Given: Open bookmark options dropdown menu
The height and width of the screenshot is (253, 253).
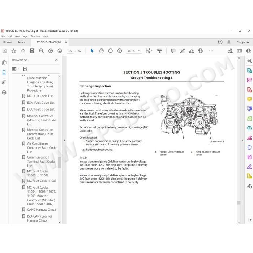Looking at the screenshot, I should pos(16,69).
